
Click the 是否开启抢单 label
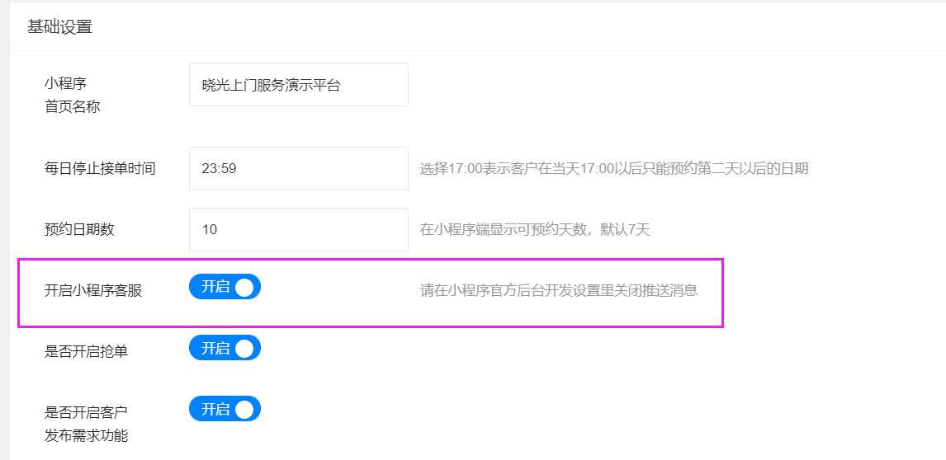click(x=86, y=351)
